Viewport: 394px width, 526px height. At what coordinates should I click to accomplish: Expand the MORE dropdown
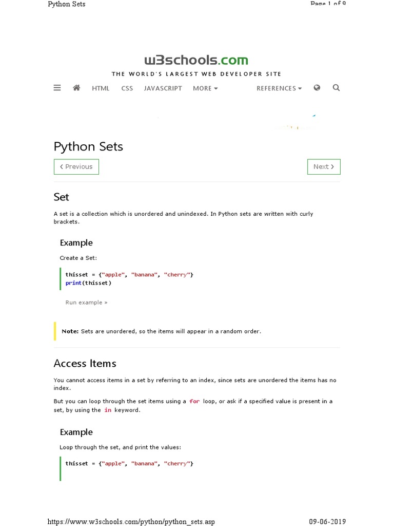coord(205,88)
